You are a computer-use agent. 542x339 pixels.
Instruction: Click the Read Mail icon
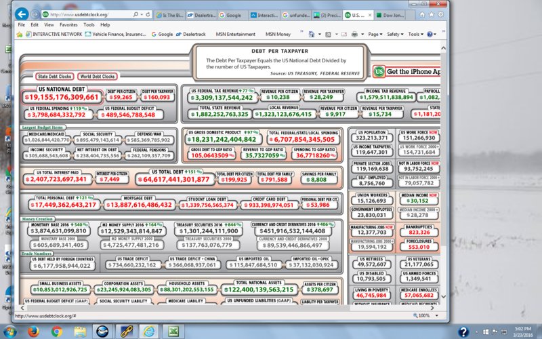tap(344, 35)
